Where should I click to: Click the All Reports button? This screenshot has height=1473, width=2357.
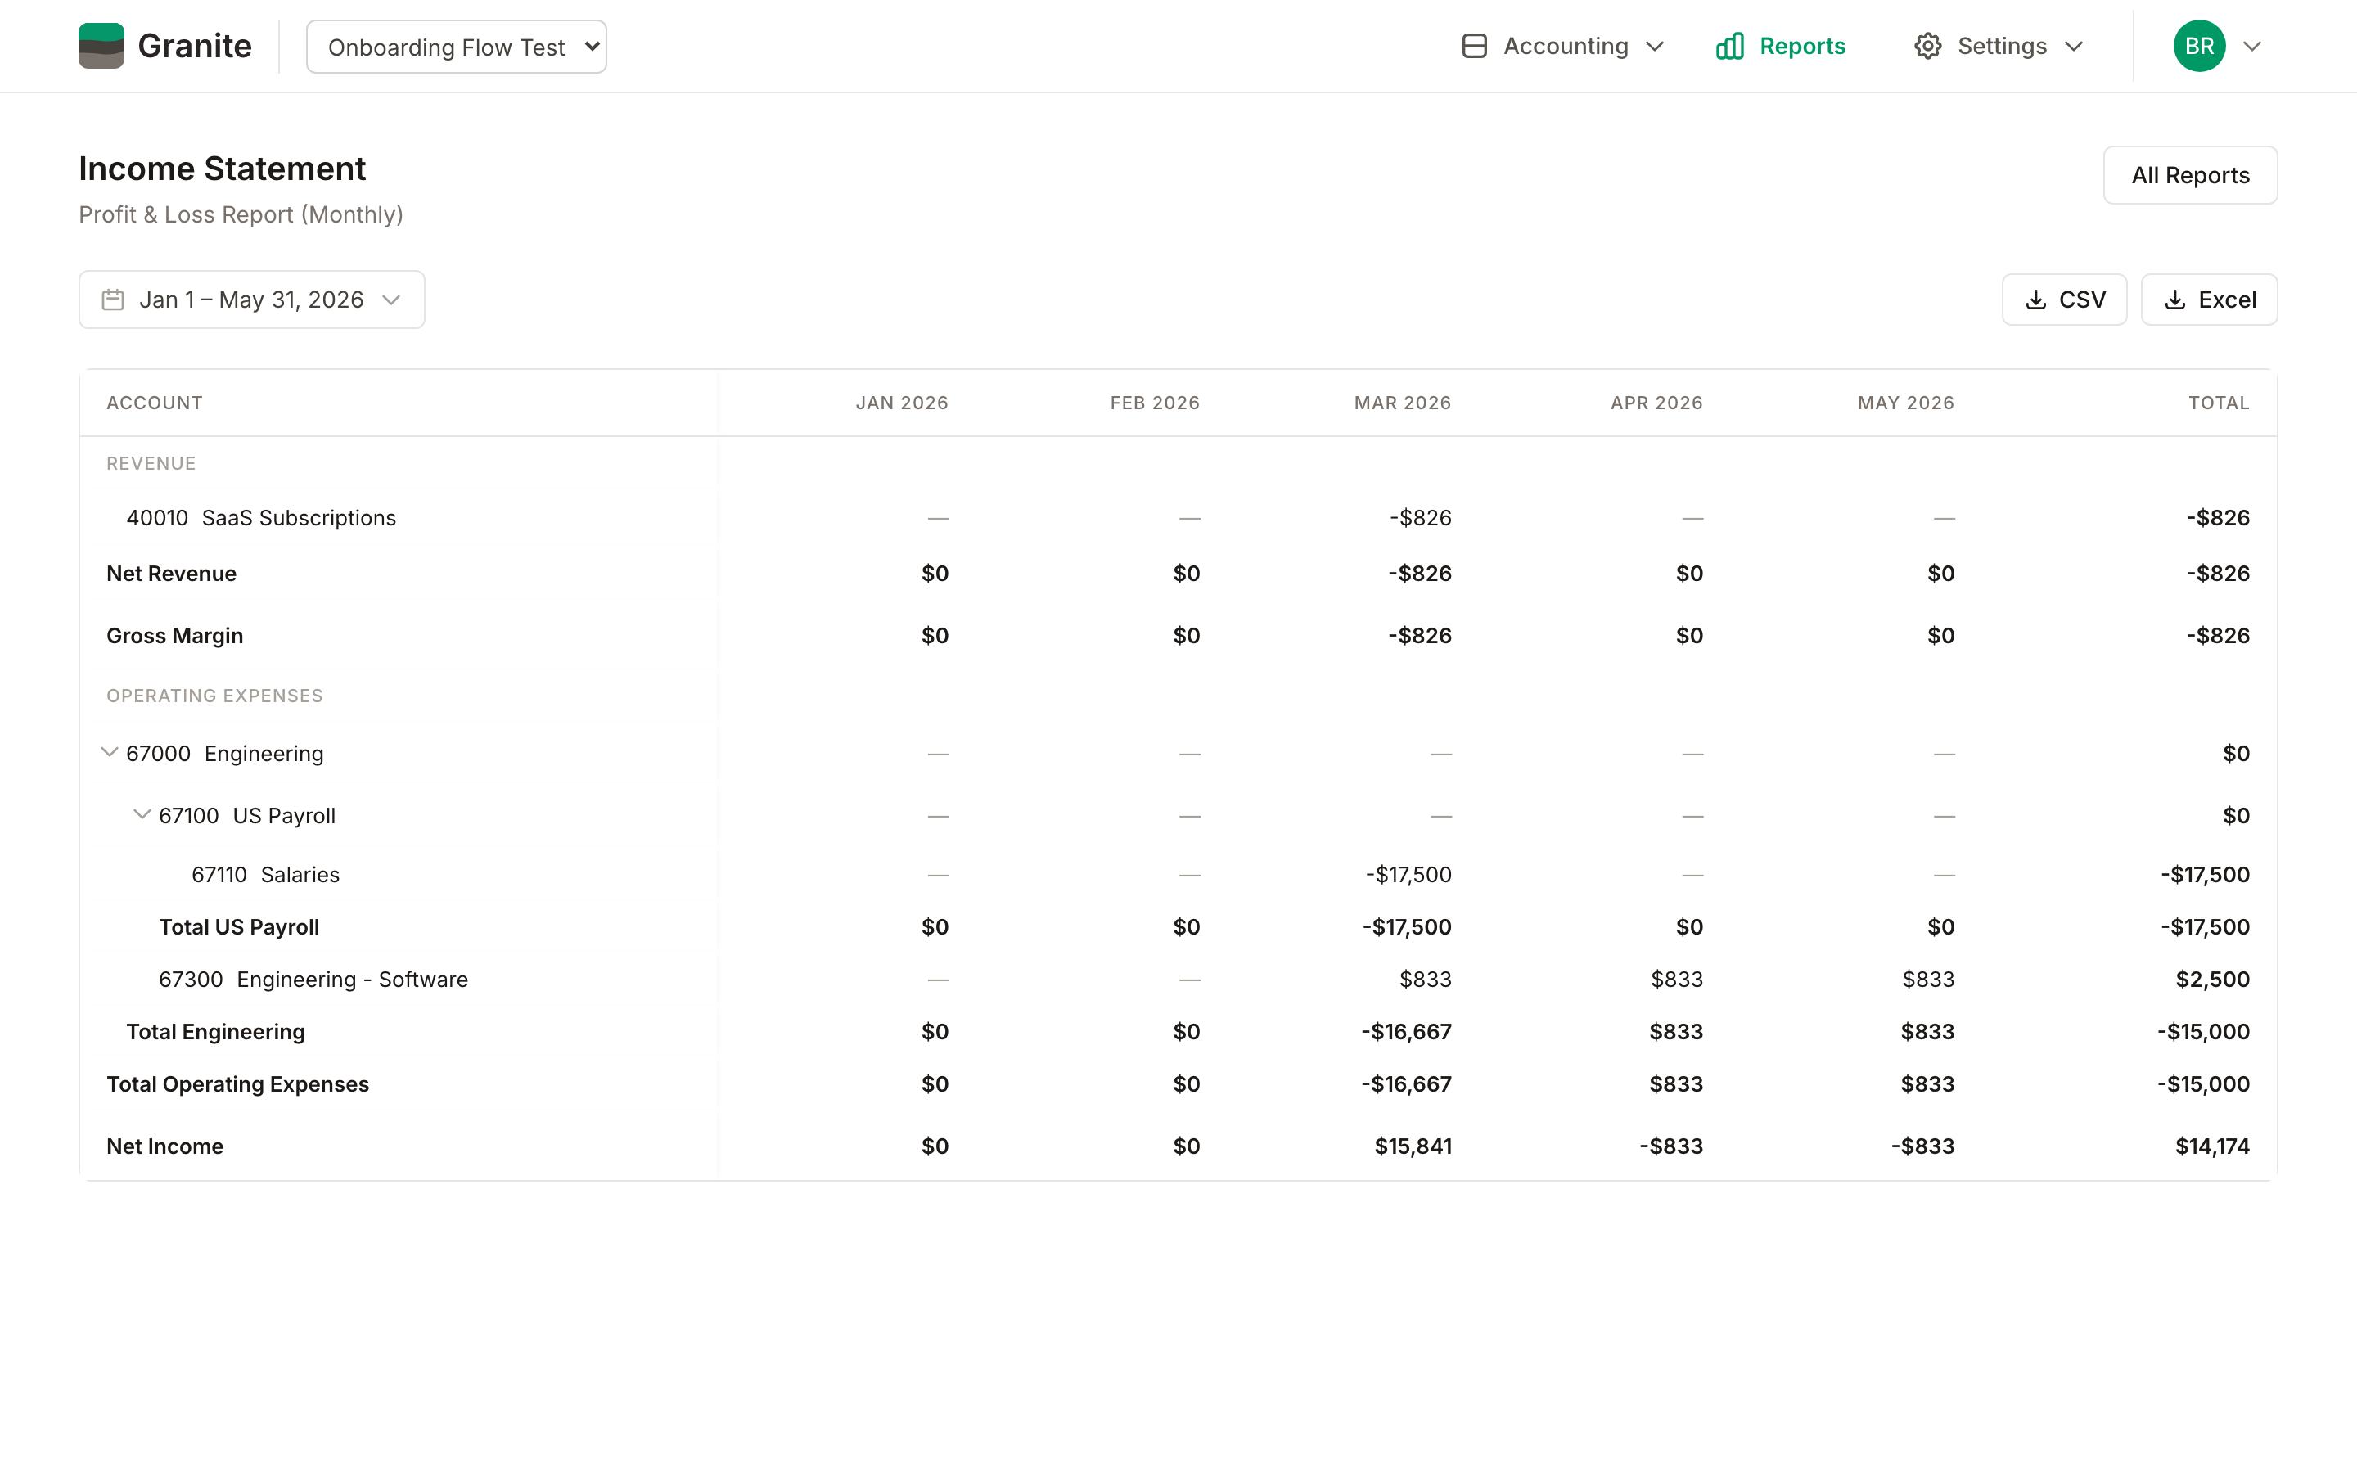coord(2189,175)
